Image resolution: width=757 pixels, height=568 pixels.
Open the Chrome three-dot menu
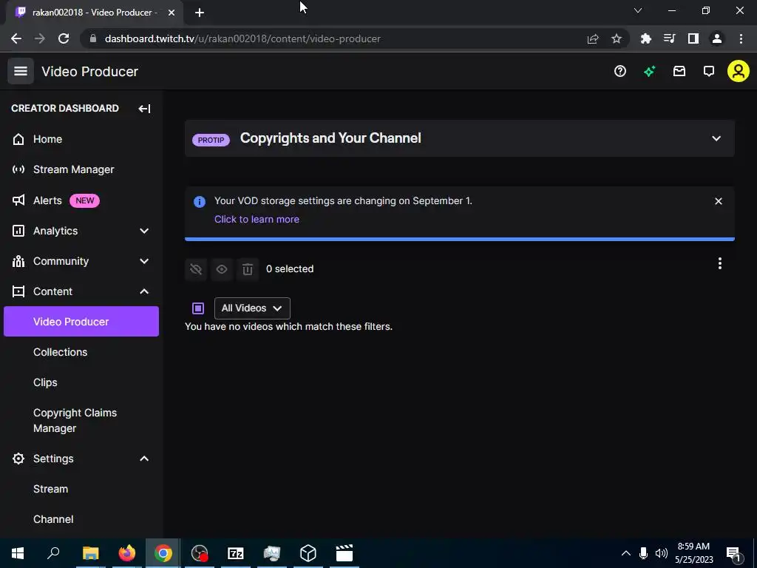(741, 38)
